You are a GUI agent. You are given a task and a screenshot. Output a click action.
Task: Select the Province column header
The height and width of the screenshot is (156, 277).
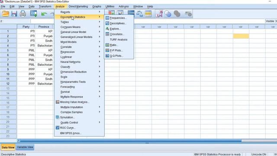point(44,27)
